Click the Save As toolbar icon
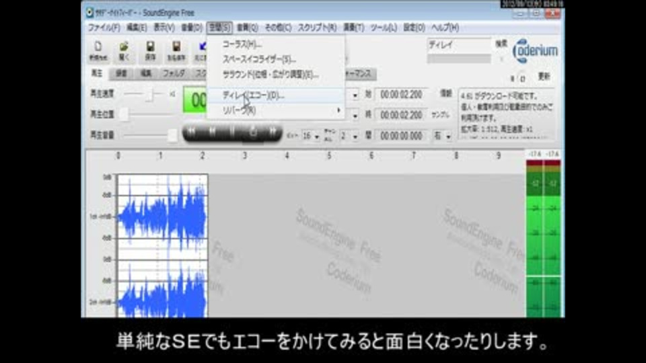Viewport: 646px width, 363px height. tap(176, 50)
